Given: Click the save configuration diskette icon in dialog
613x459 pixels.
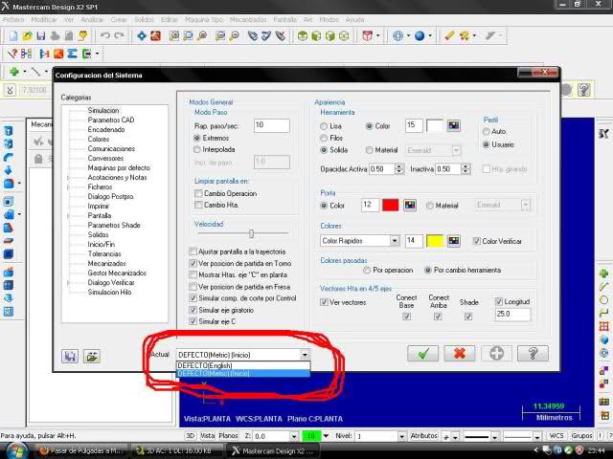Looking at the screenshot, I should click(70, 356).
